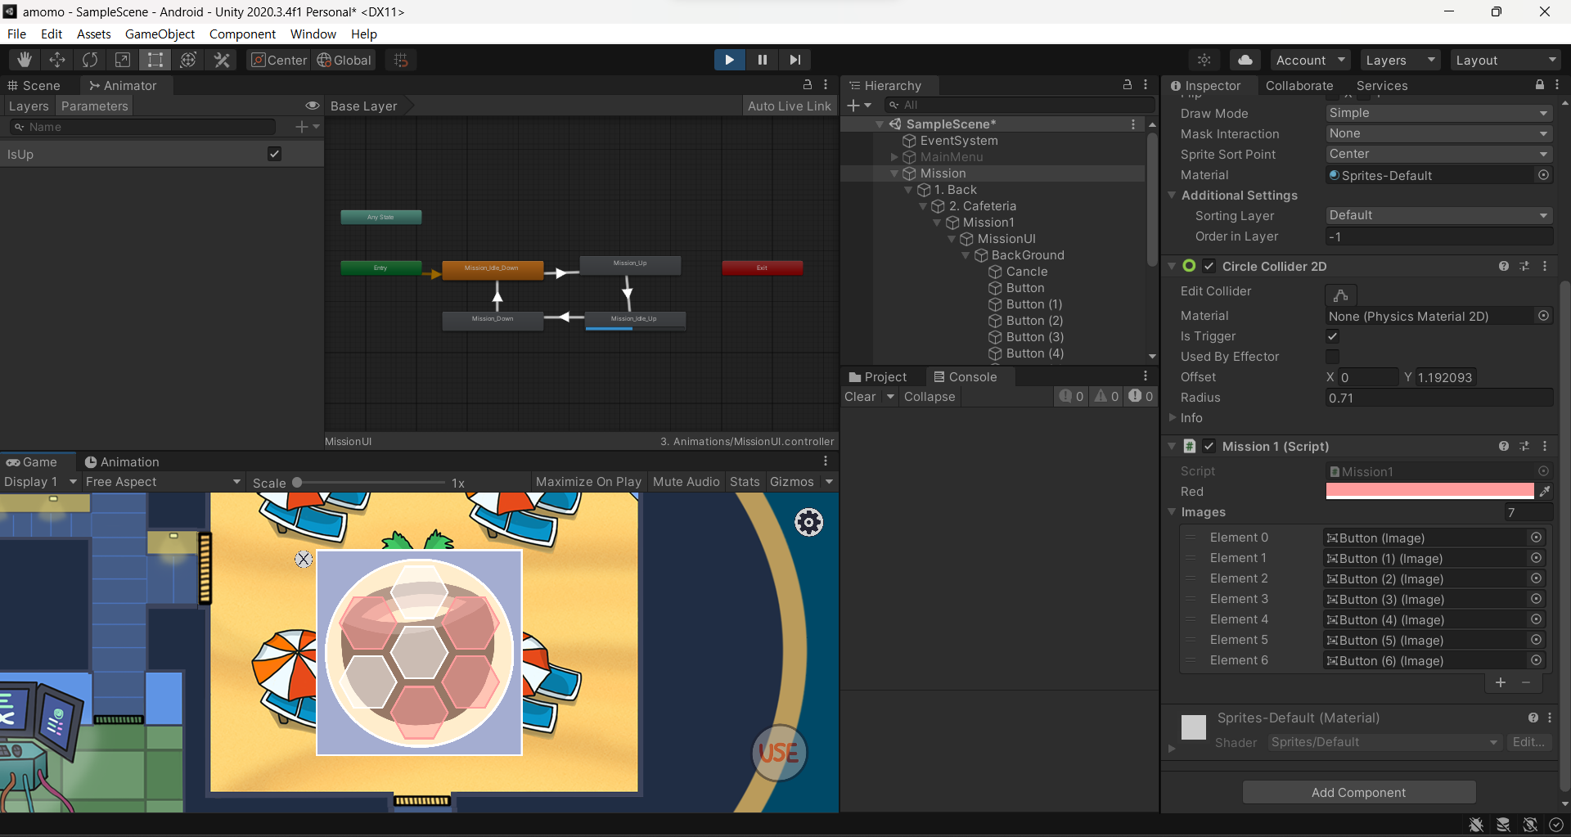
Task: Click the Step frame button
Action: click(x=795, y=60)
